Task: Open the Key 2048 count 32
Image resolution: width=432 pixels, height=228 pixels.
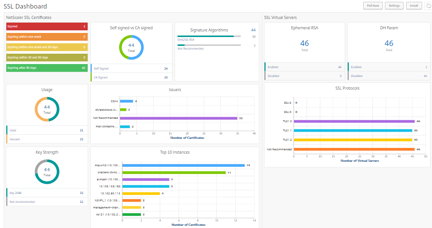Action: point(81,193)
